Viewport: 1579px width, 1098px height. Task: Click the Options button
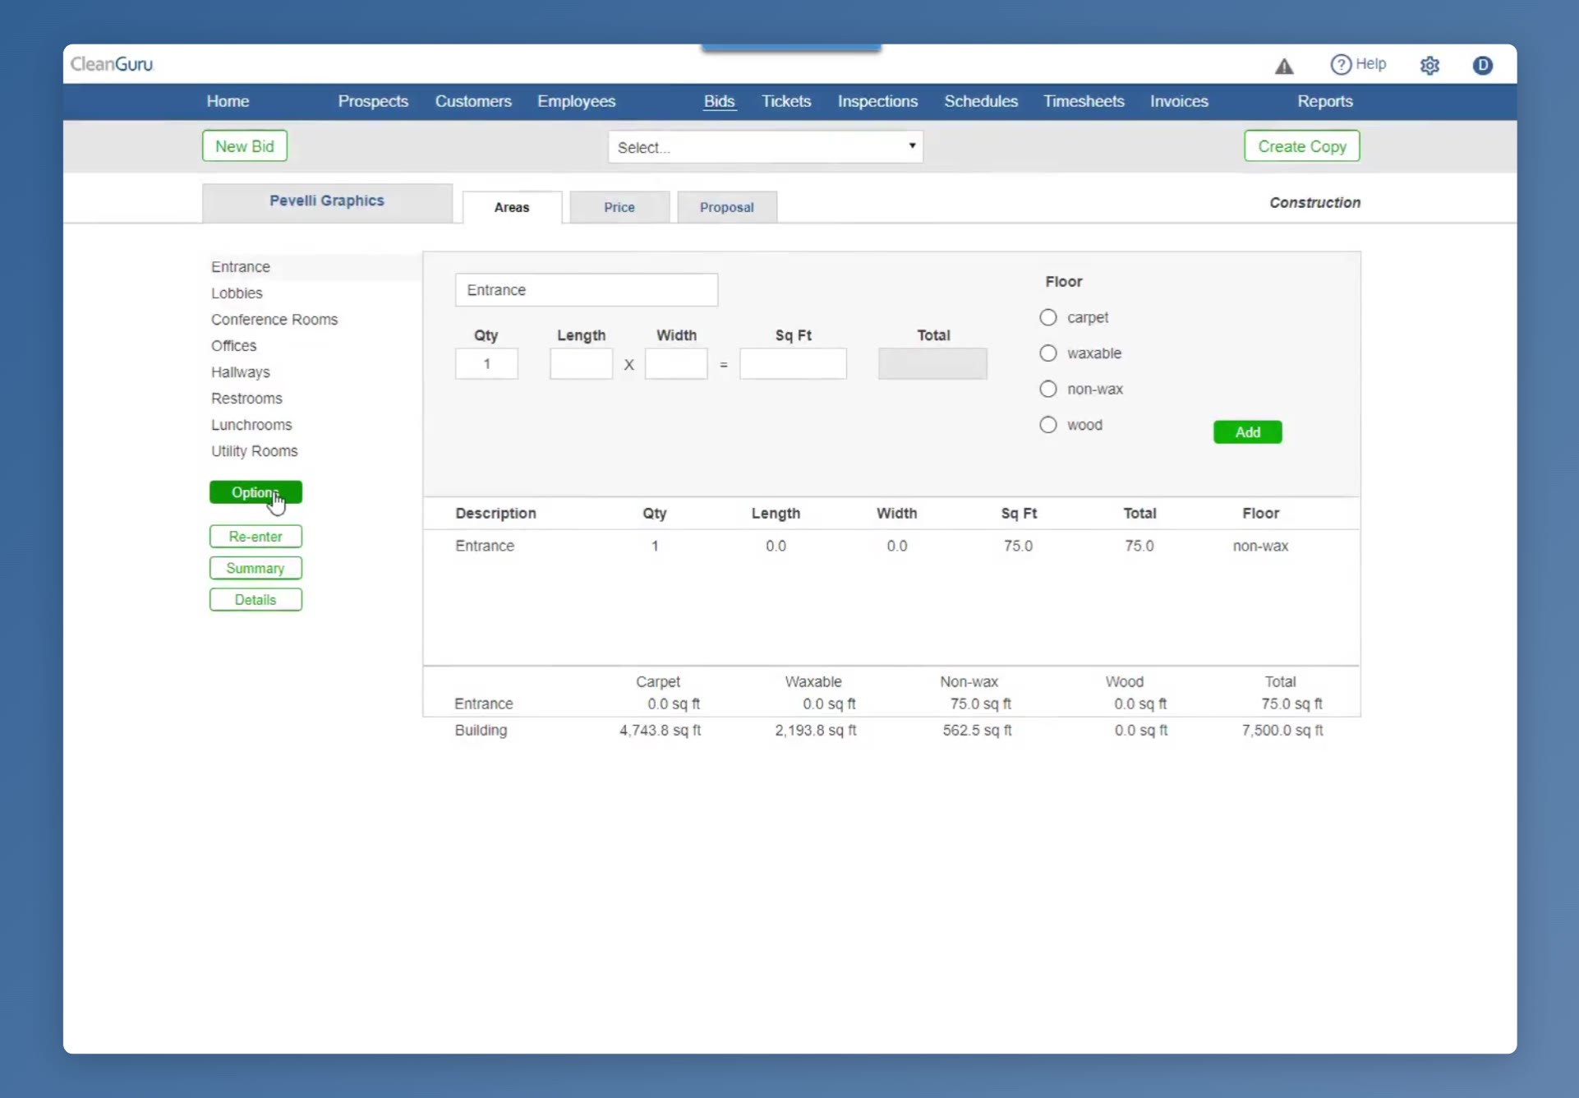(x=255, y=492)
